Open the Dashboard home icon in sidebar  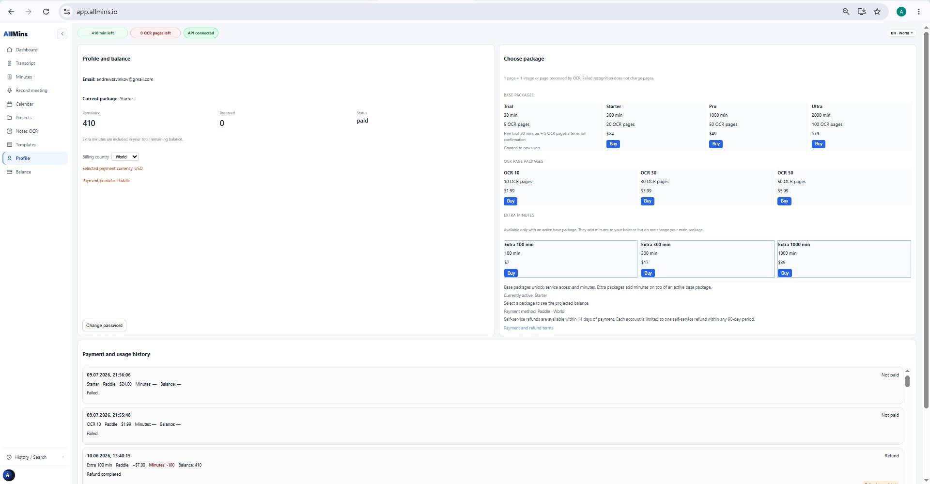(x=9, y=50)
